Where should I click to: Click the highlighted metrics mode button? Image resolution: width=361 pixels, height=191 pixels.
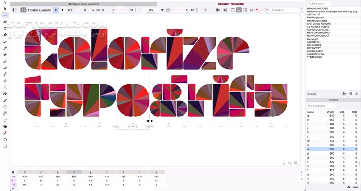tap(23, 10)
